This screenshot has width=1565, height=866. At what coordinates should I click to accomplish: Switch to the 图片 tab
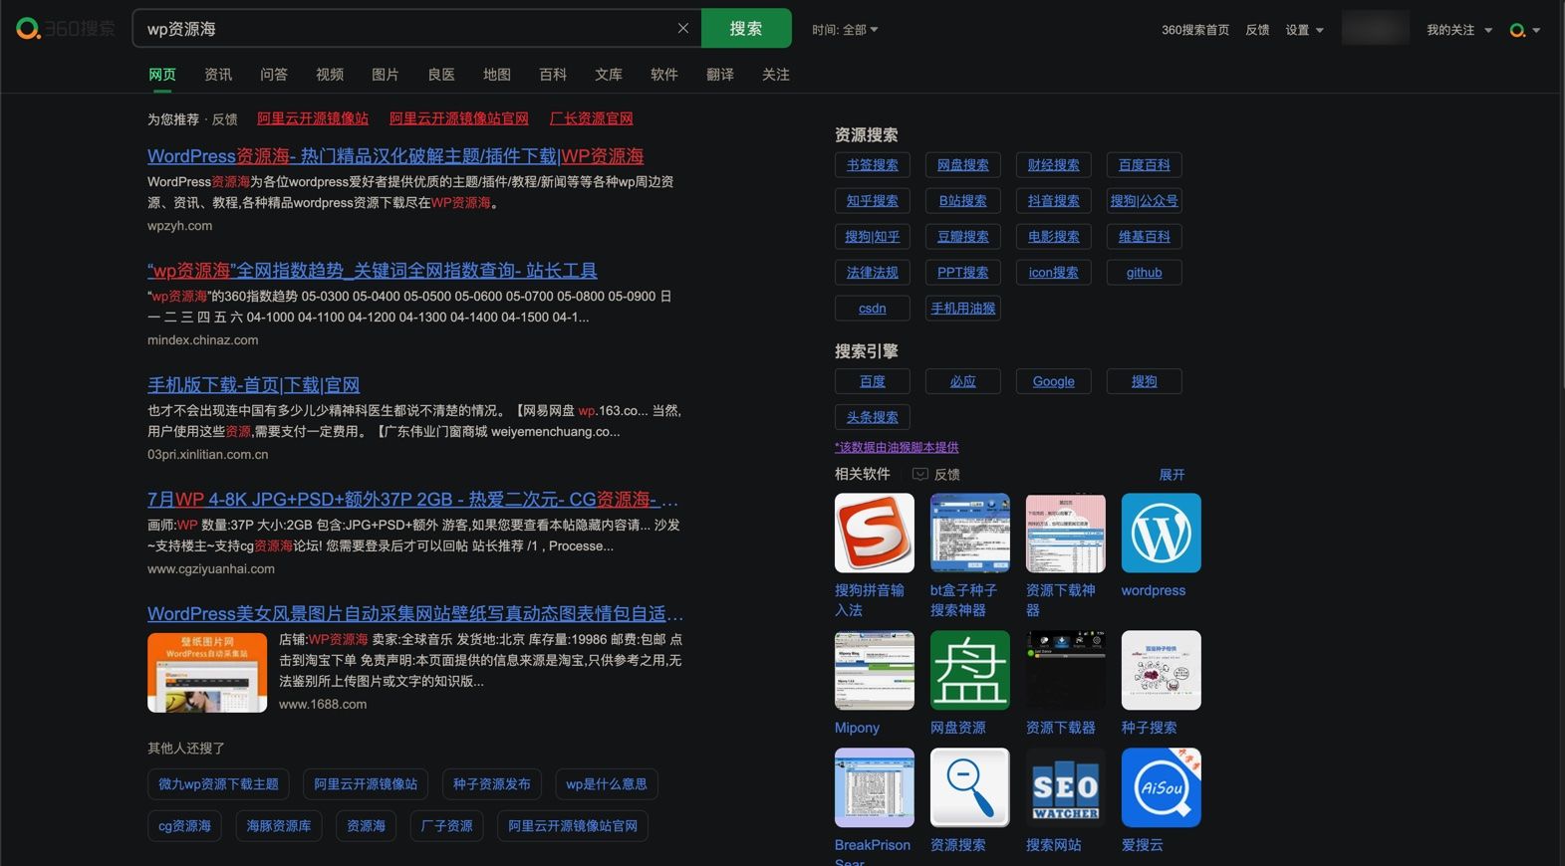point(386,75)
